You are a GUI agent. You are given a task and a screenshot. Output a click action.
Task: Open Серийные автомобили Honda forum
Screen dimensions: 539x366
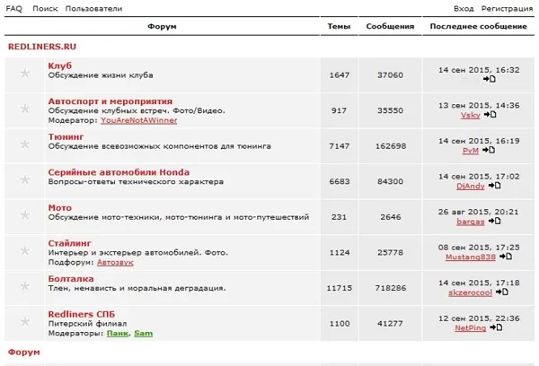coord(118,172)
